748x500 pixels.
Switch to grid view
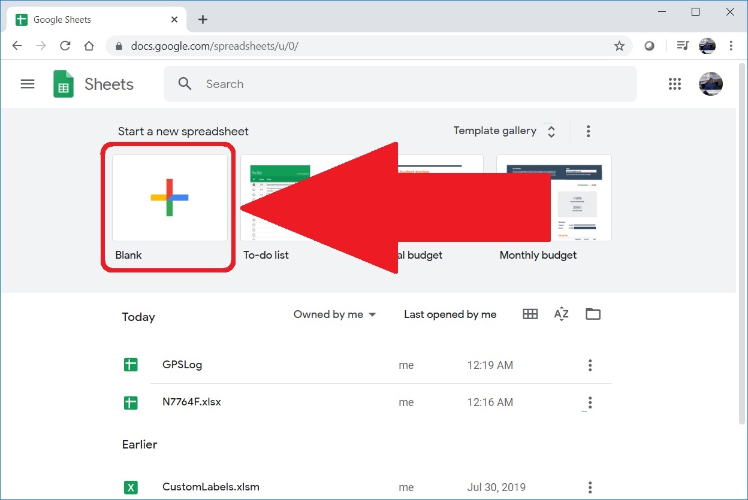coord(530,314)
